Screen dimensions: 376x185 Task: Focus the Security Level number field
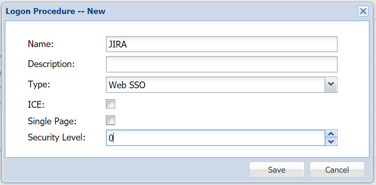[215, 137]
